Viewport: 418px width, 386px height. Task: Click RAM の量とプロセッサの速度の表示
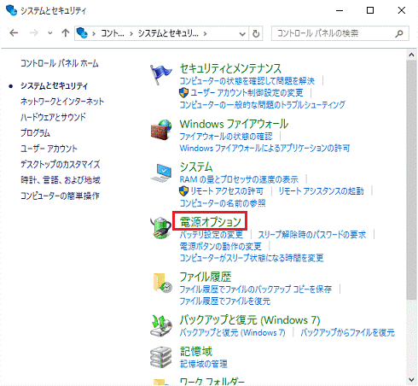tap(239, 179)
